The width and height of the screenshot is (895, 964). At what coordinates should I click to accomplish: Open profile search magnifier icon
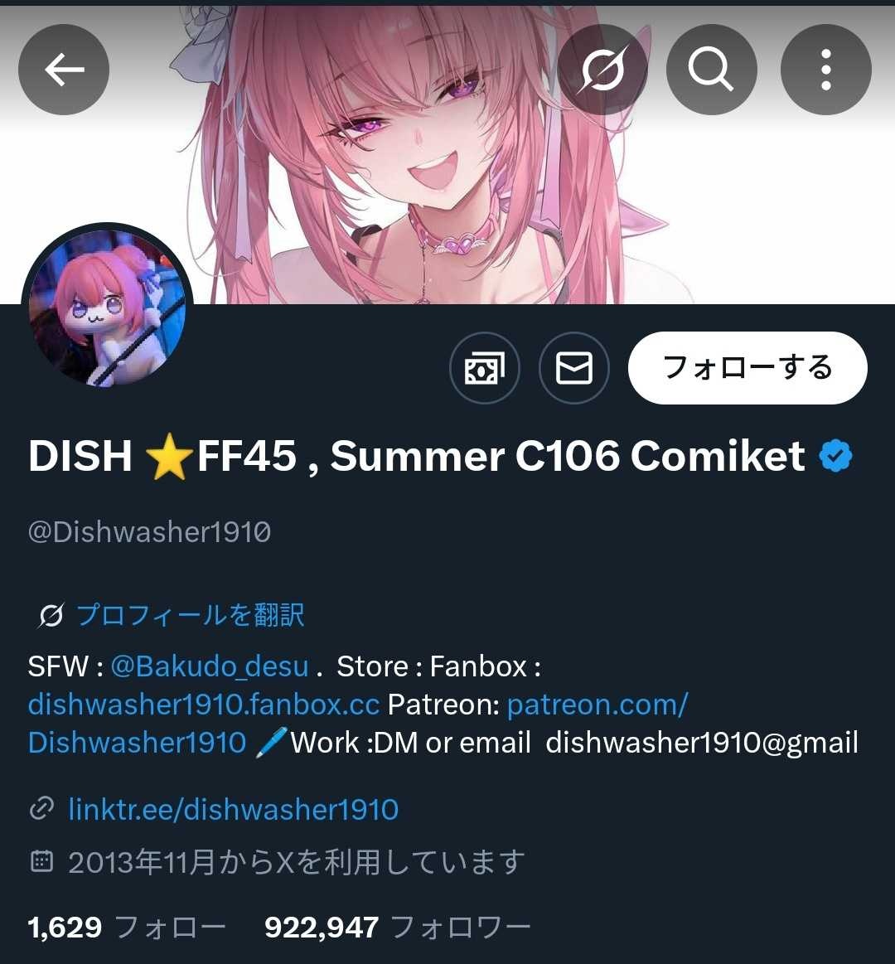(x=711, y=70)
